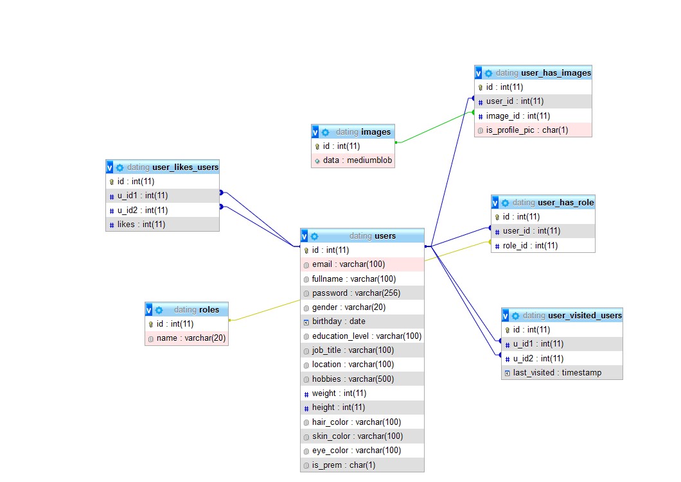The width and height of the screenshot is (681, 482).
Task: Click the 'dating users' table title
Action: point(372,236)
